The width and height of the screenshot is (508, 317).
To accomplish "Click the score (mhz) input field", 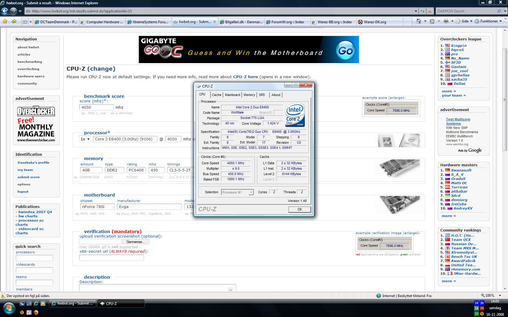I will [96, 107].
